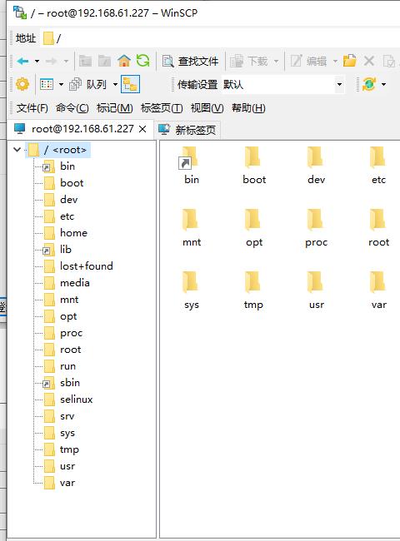400x541 pixels.
Task: Select etc in the directory tree
Action: pyautogui.click(x=67, y=216)
